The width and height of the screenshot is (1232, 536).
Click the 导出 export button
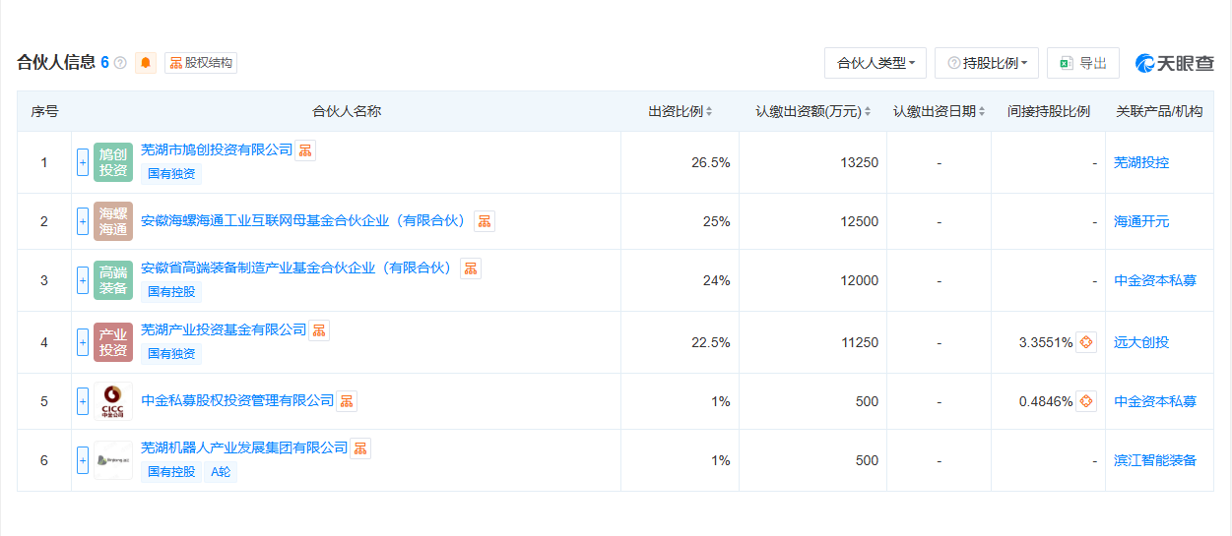click(1083, 63)
